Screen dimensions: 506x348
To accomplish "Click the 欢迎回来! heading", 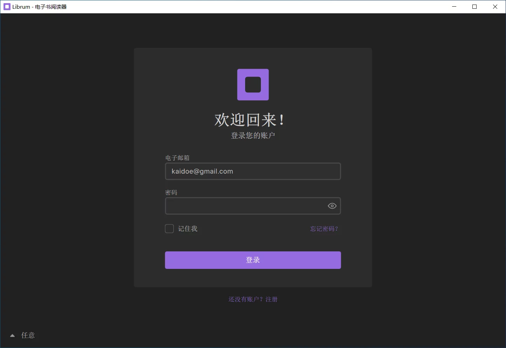I will pyautogui.click(x=249, y=120).
